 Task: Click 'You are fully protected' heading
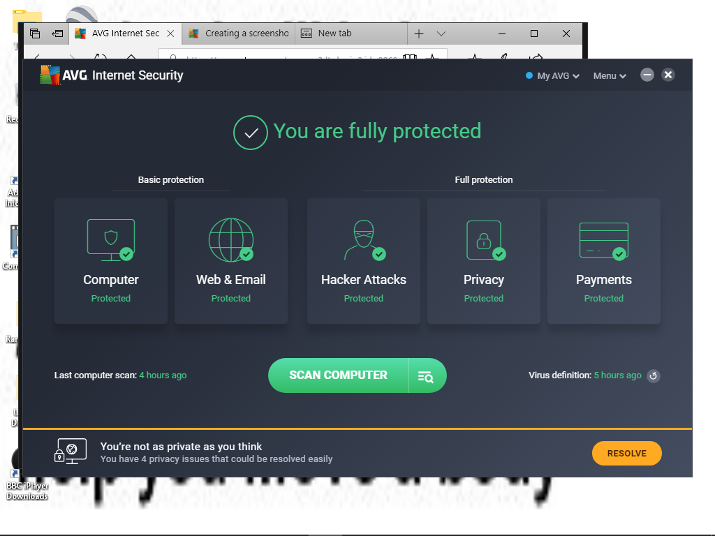point(377,131)
